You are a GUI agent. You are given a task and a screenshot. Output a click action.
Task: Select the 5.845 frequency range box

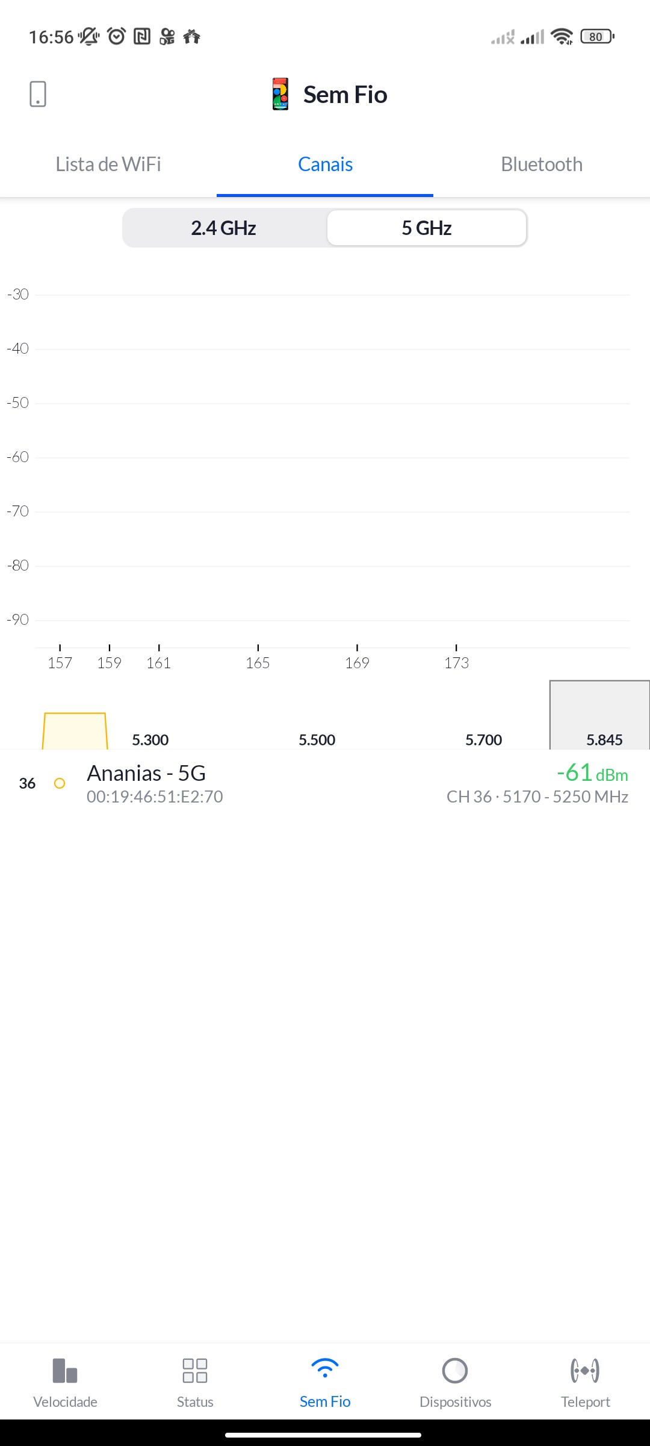point(600,717)
